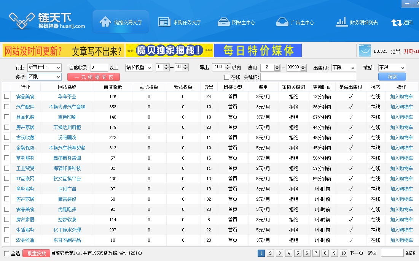Click the 财务明细列表 bar chart icon
This screenshot has width=419, height=261.
[341, 22]
